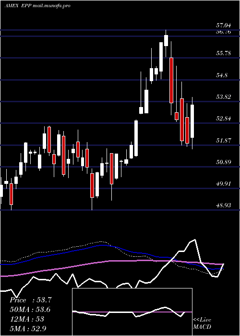The width and height of the screenshot is (240, 336).
Task: Click the '50MA : 53.6' readout
Action: click(x=30, y=310)
